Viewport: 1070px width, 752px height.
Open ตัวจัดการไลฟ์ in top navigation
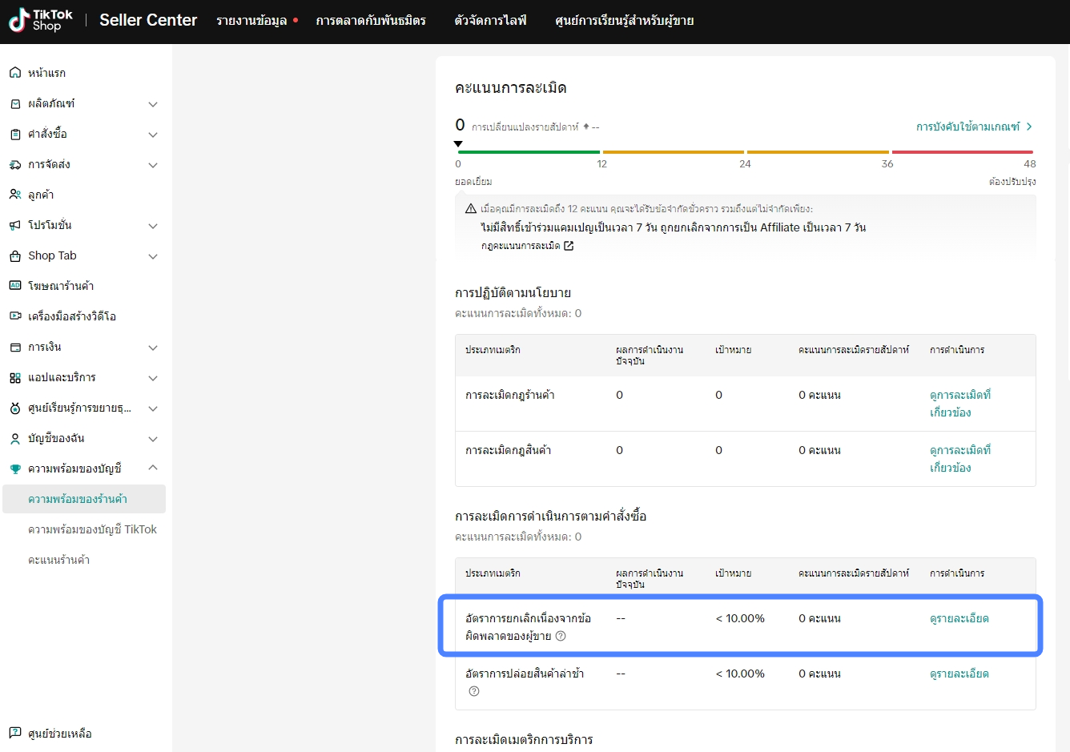490,20
